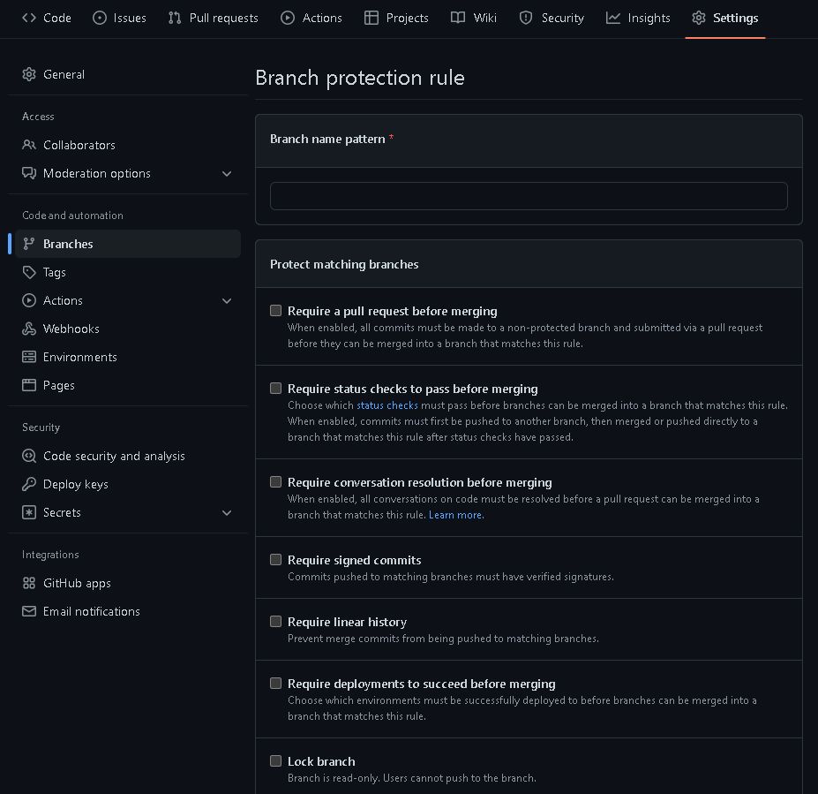Check require signed commits
Screen dimensions: 818x794
tap(275, 559)
